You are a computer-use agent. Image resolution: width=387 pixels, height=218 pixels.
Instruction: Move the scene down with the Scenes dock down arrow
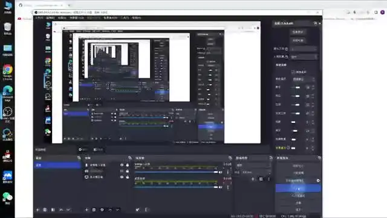68,210
